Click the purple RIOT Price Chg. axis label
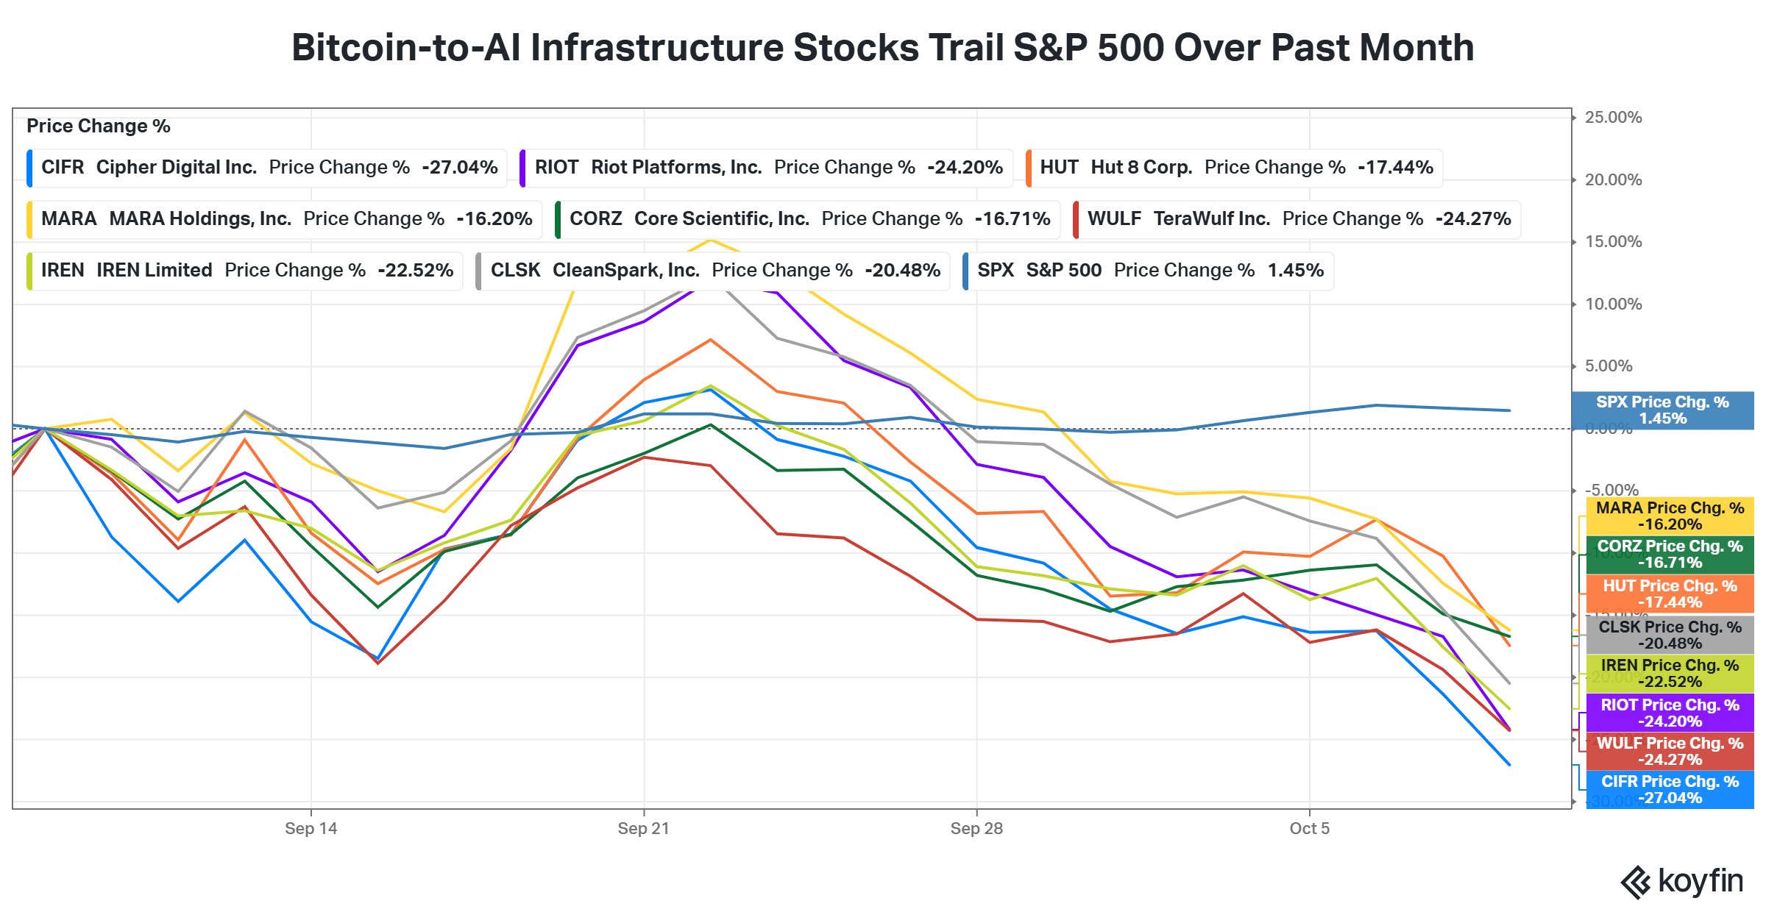Screen dimensions: 1766x912 (x=1670, y=713)
